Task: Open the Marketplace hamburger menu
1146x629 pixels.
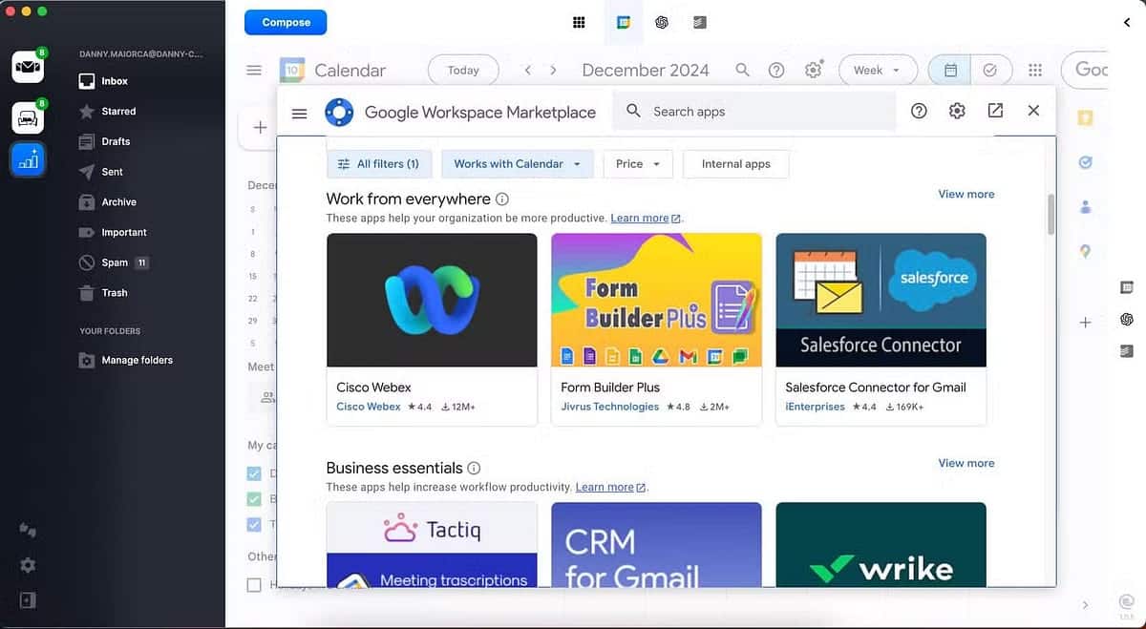Action: pyautogui.click(x=299, y=112)
